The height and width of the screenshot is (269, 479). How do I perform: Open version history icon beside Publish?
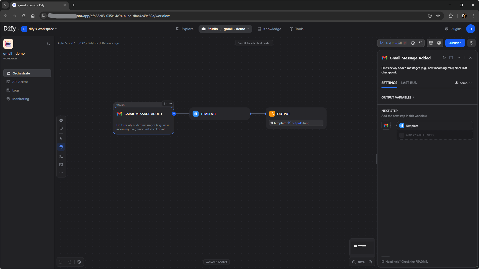point(471,43)
